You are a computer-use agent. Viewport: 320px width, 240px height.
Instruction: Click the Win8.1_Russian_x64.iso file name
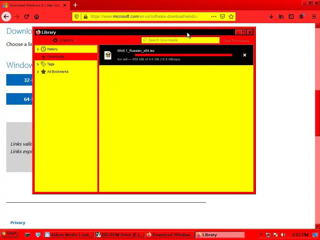click(136, 51)
